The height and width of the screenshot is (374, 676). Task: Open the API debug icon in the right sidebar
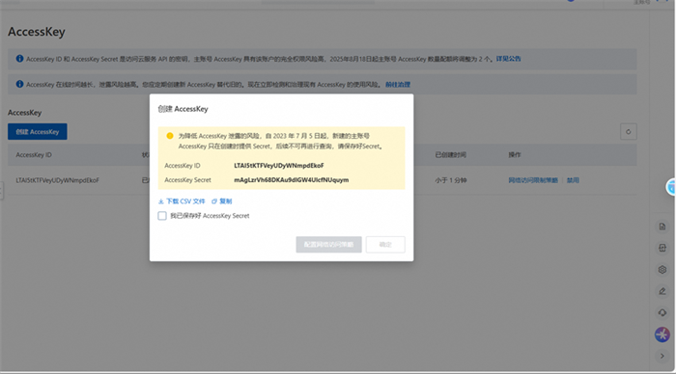(x=662, y=249)
